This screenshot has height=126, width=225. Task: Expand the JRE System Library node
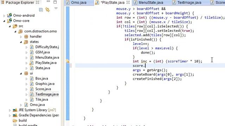tap(10, 110)
